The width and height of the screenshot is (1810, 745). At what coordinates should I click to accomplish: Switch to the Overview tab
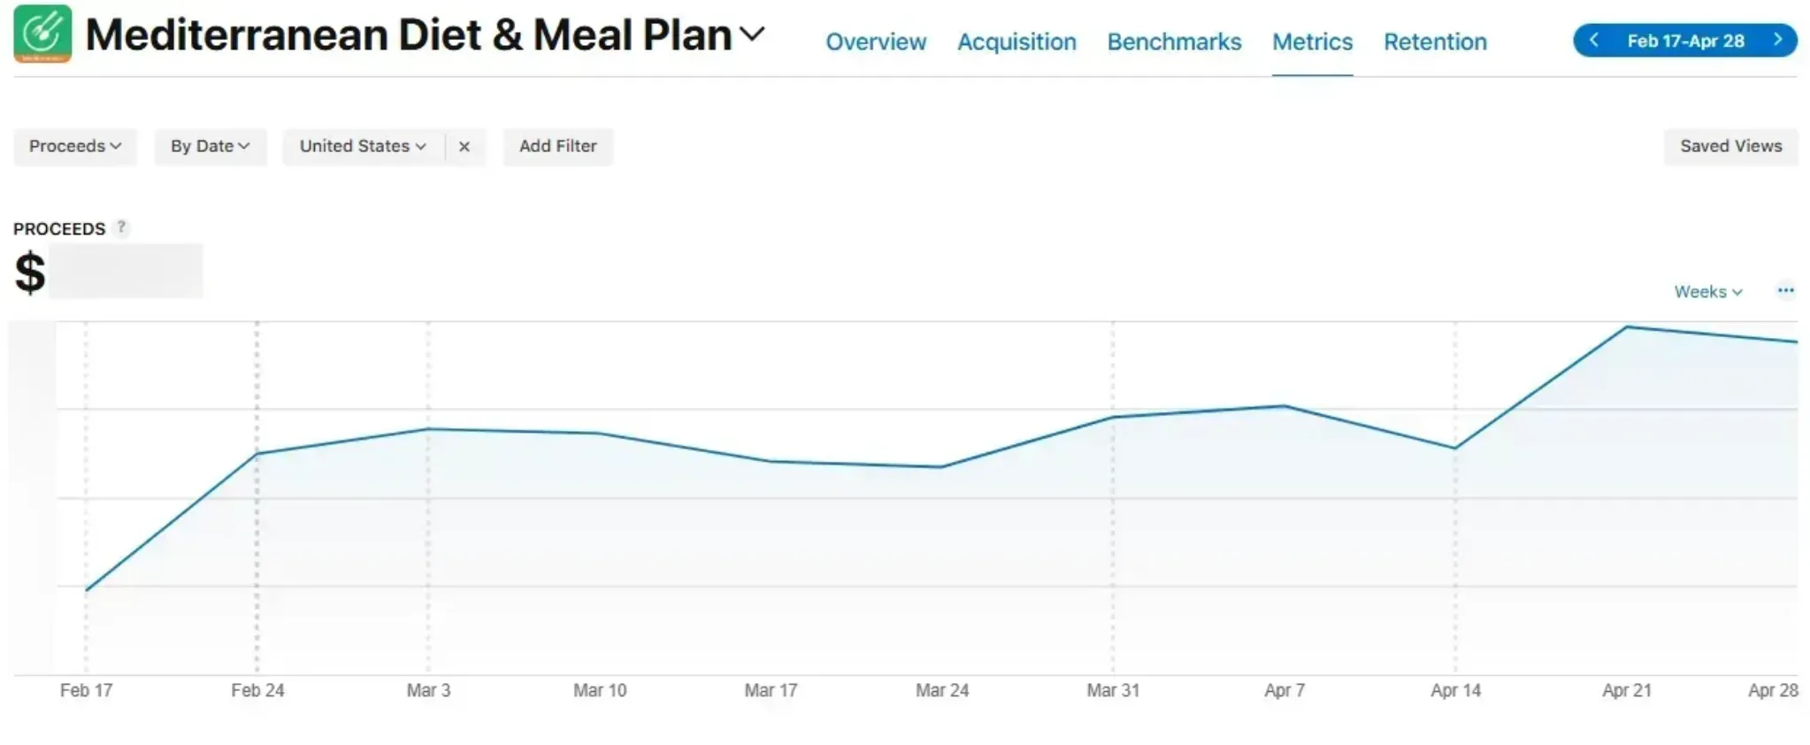[875, 42]
